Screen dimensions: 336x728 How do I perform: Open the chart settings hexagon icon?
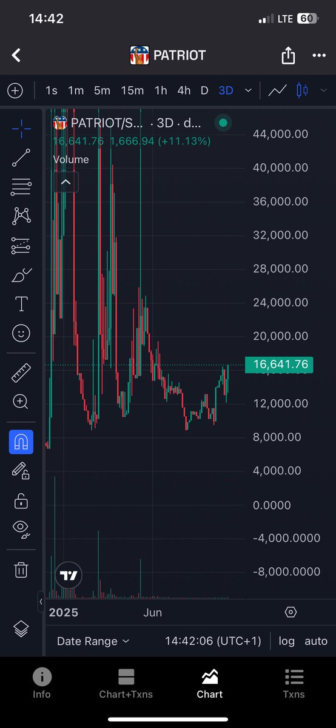tap(291, 612)
